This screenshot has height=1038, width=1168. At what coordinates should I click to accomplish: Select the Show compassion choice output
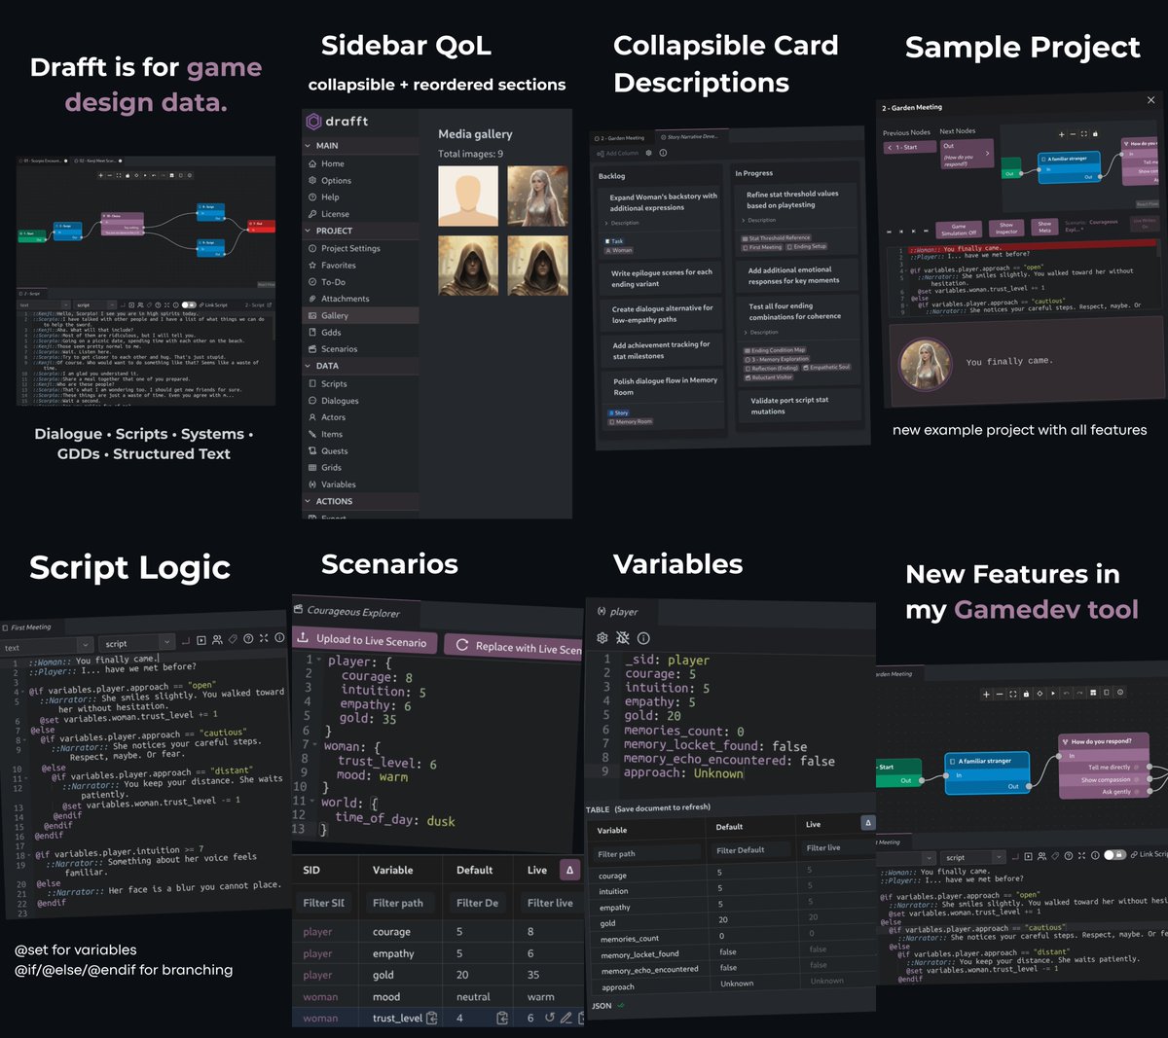1106,779
